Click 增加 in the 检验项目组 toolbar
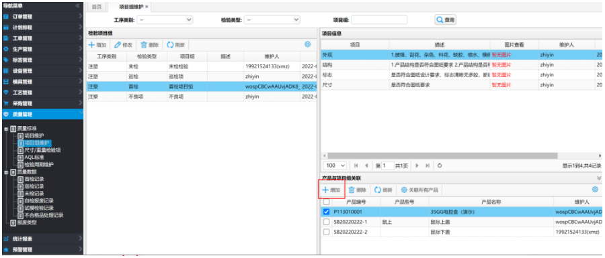605x258 pixels. tap(97, 45)
